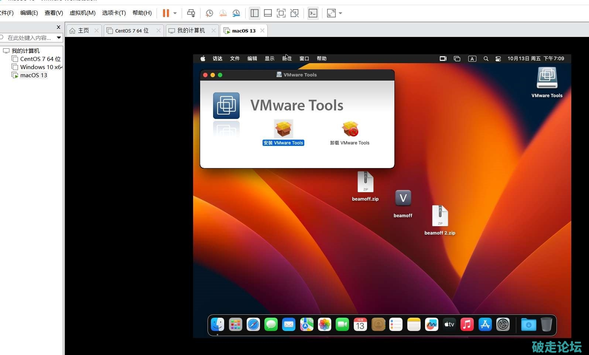Select the beamoff app icon on desktop
The width and height of the screenshot is (589, 355).
pos(403,199)
